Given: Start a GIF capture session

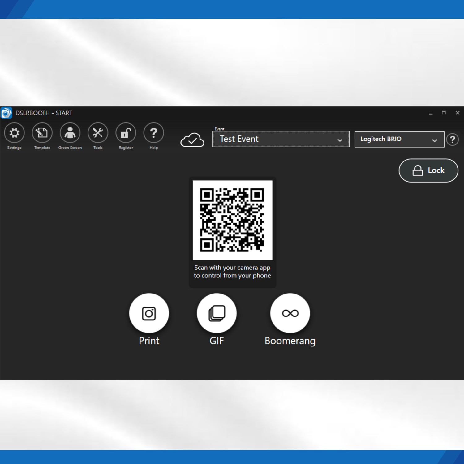Looking at the screenshot, I should pos(217,313).
